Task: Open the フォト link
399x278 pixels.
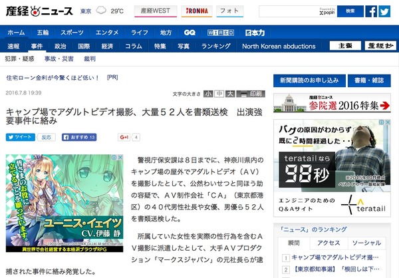Action: point(230,11)
